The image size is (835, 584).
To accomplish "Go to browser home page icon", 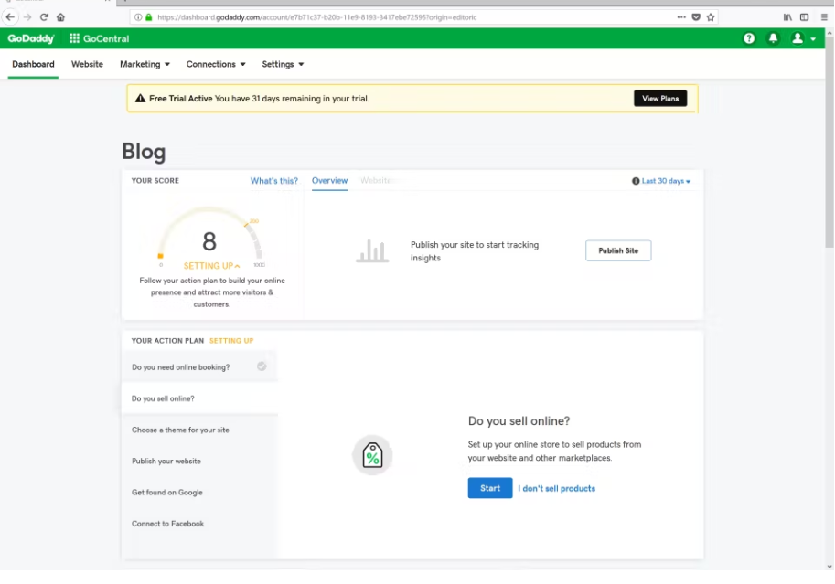I will 60,17.
